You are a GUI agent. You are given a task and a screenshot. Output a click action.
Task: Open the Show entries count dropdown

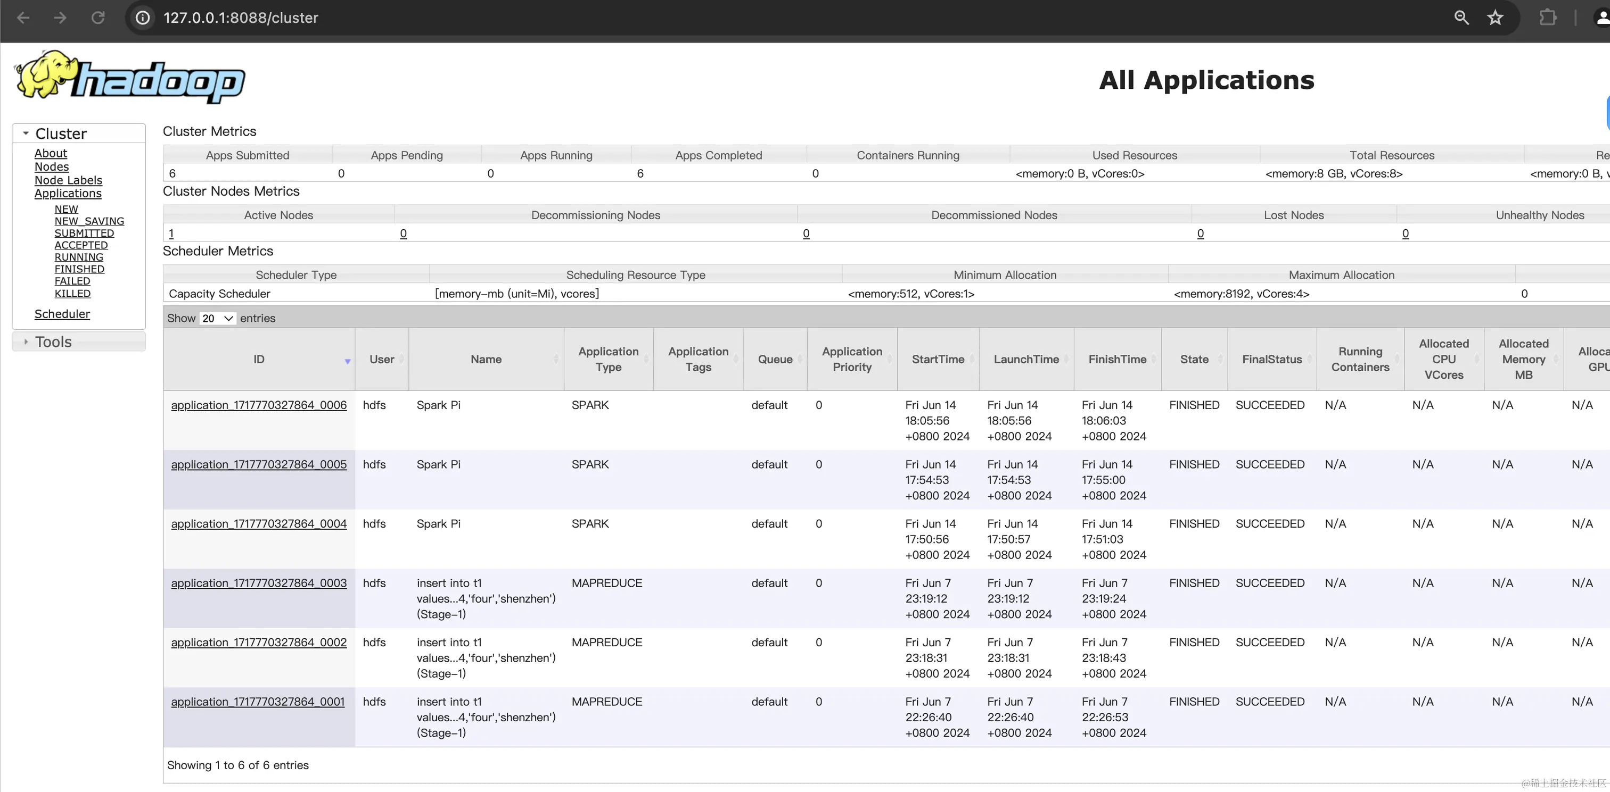click(217, 319)
